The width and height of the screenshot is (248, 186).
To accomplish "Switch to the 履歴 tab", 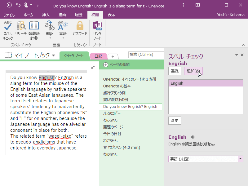I will pyautogui.click(x=79, y=15).
